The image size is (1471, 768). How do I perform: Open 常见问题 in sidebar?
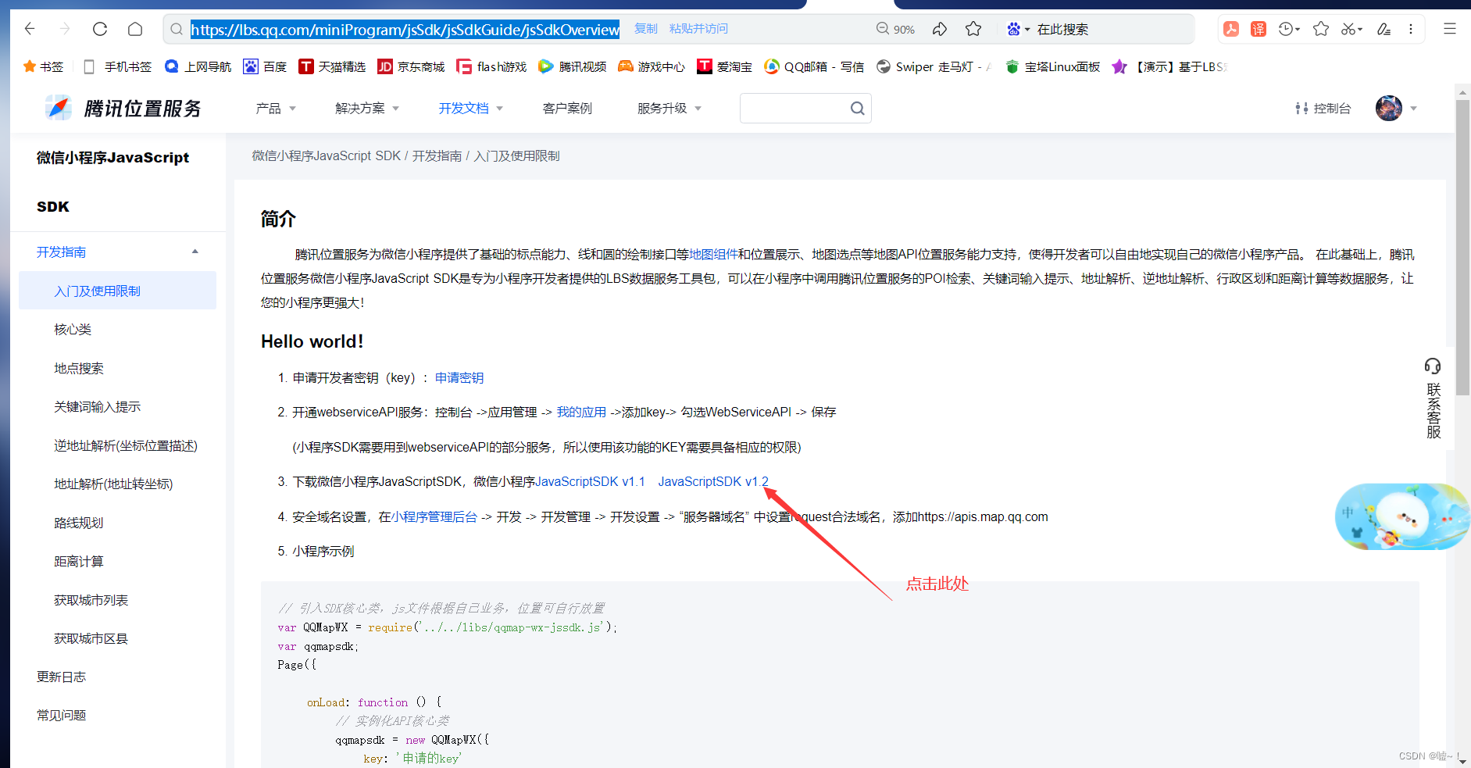pos(62,715)
